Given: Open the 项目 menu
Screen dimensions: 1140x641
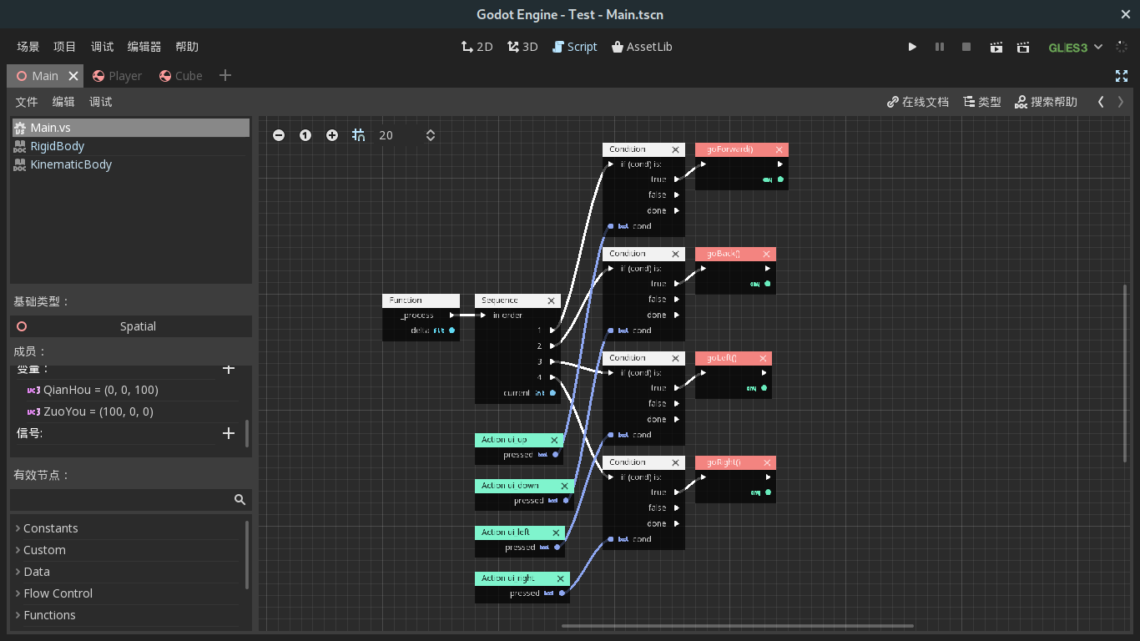Looking at the screenshot, I should click(x=64, y=47).
